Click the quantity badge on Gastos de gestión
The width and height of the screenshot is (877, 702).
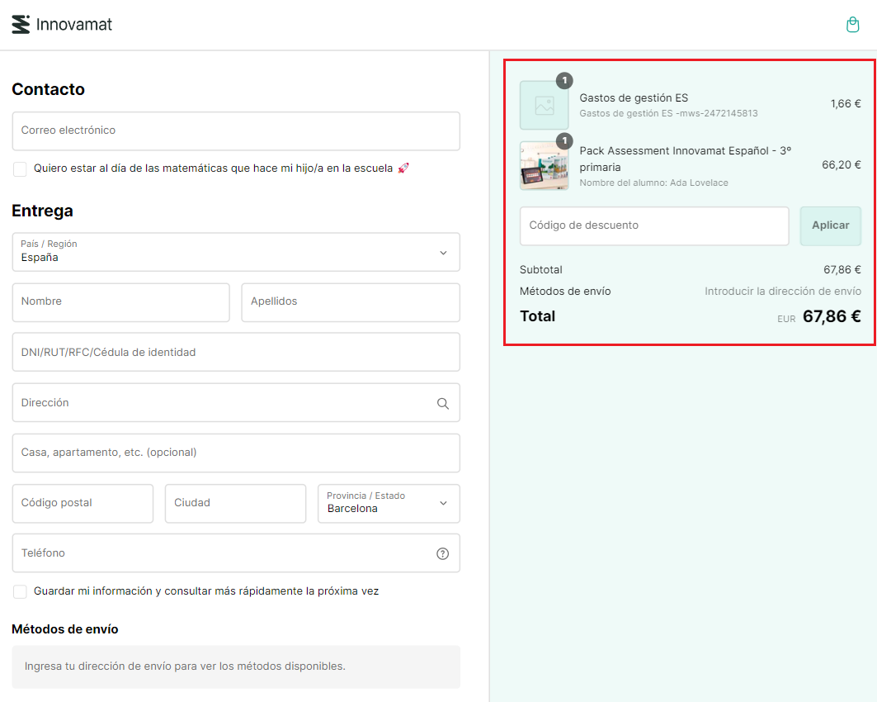564,81
